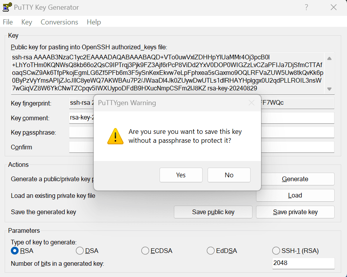Click the number of bits field showing 2048

(303, 263)
